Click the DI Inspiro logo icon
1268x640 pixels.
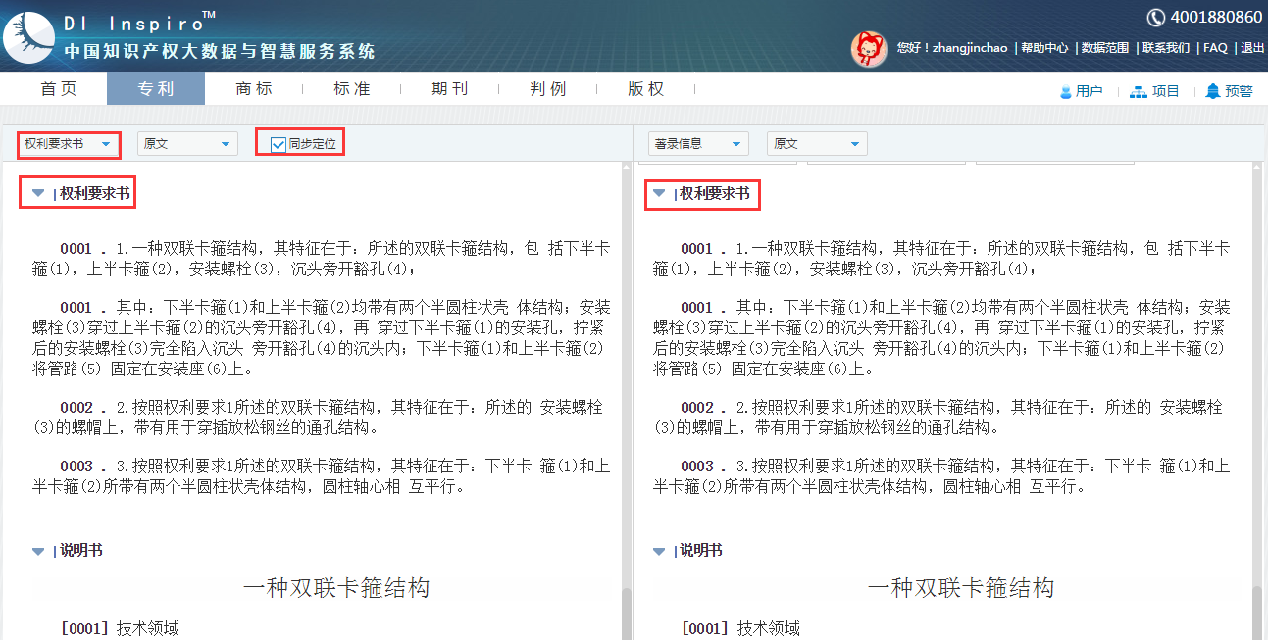[x=28, y=37]
